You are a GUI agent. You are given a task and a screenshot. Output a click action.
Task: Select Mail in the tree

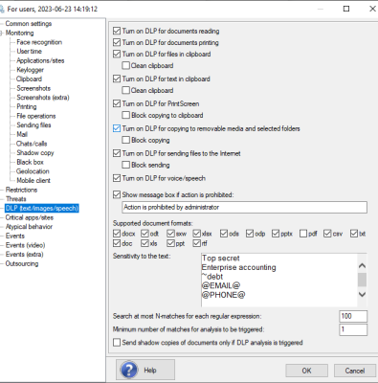pos(22,134)
